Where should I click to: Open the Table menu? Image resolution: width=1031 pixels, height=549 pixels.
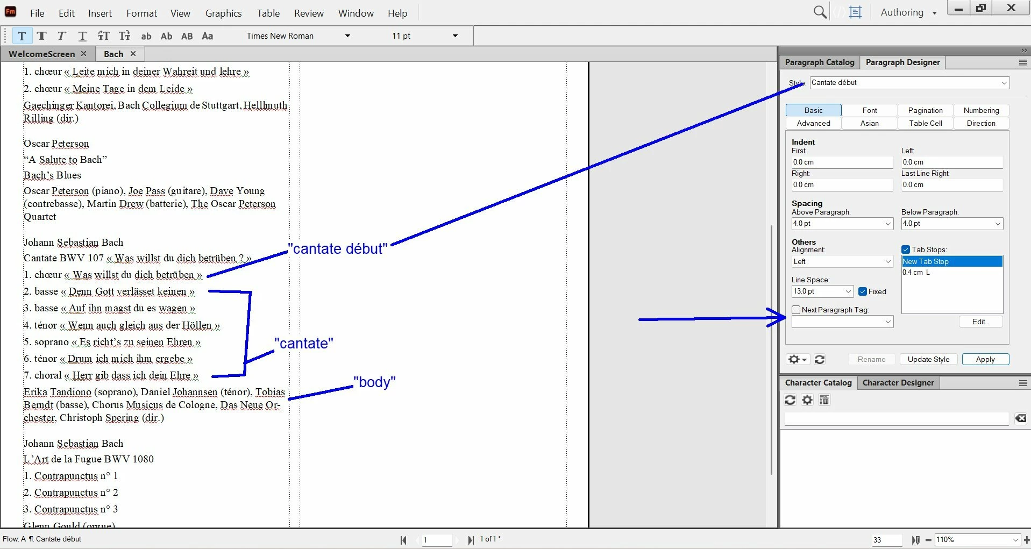point(268,13)
